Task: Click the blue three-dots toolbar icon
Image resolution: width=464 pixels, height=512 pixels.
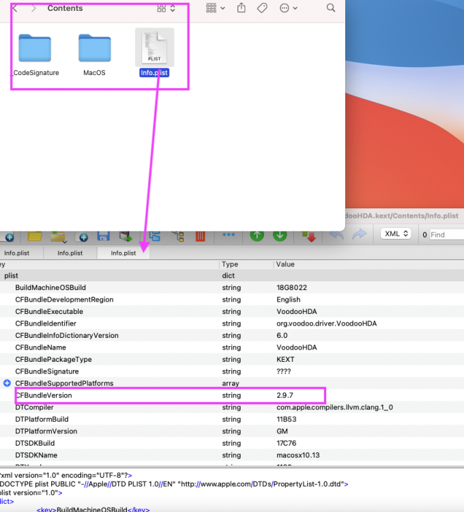Action: (x=229, y=234)
